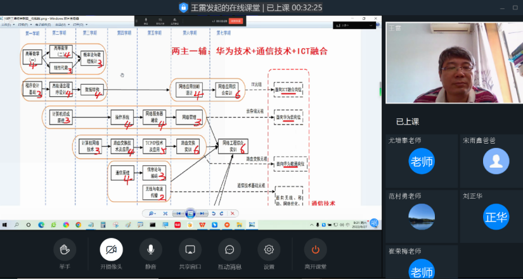
Task: Click the taskbar clock showing 2022/6/27
Action: click(359, 225)
